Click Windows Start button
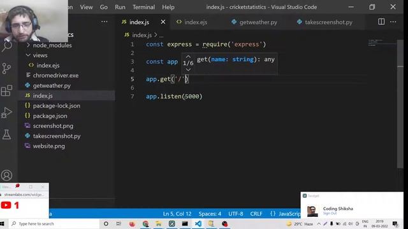Viewport: 408px width, 229px height. (3, 223)
